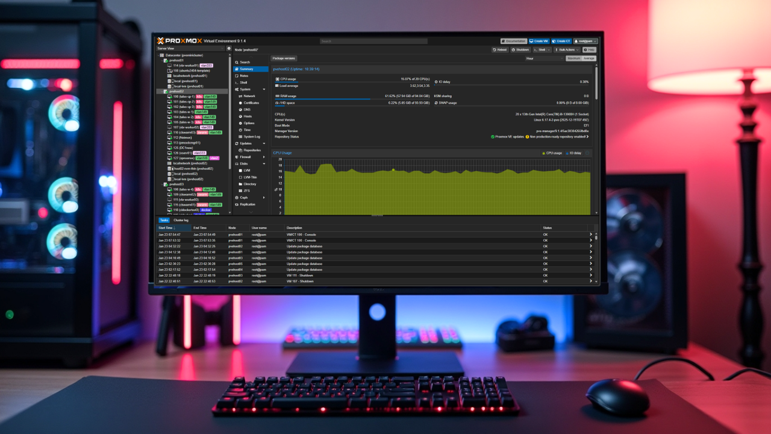The height and width of the screenshot is (434, 771).
Task: Switch to the Tasks tab
Action: click(164, 220)
